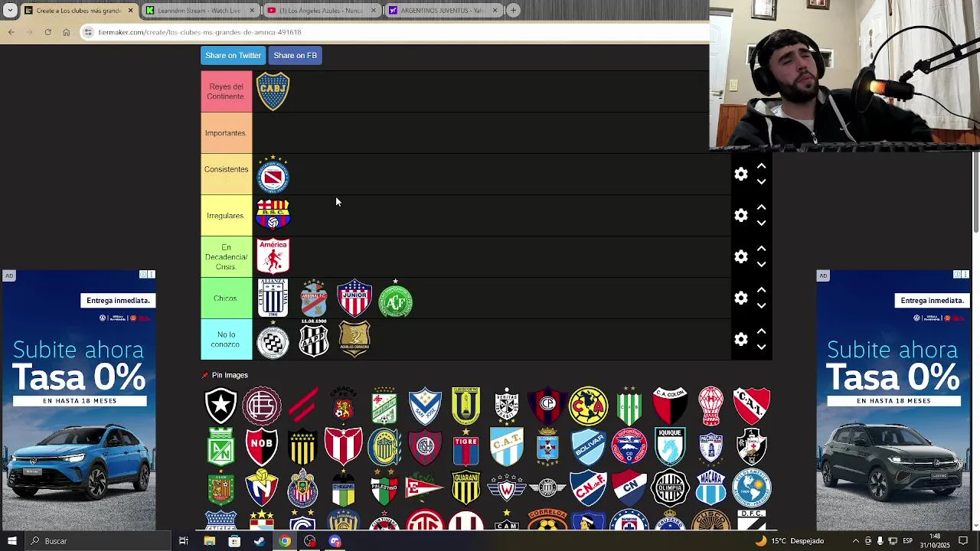
Task: Pick the Huracán balloon crest
Action: pos(711,406)
